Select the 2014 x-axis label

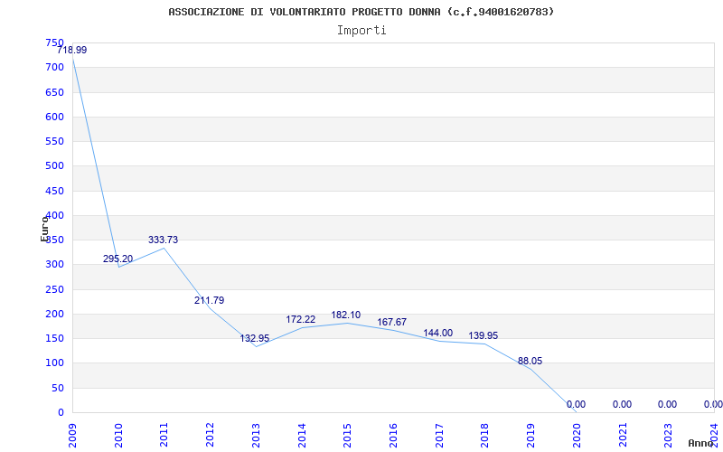(302, 435)
